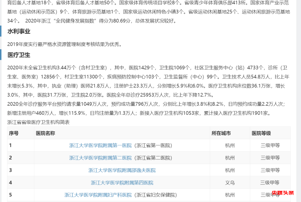Viewport: 301px width, 202px height.
Task: Click 杭州 in the 邵逸夫医院 row
Action: [x=230, y=170]
